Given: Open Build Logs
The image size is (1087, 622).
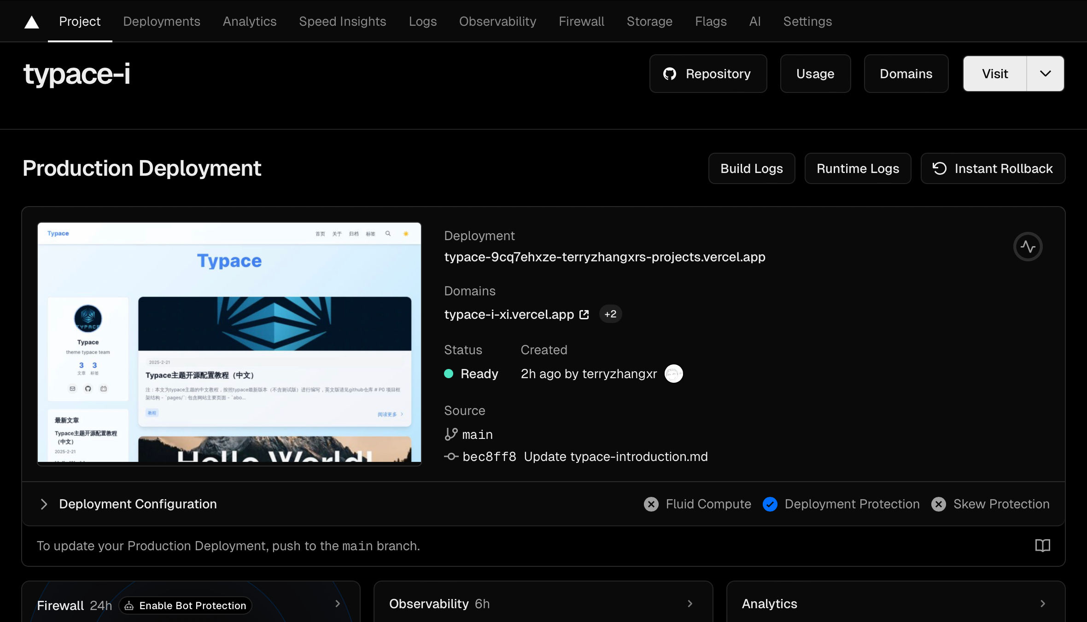Looking at the screenshot, I should (x=752, y=168).
